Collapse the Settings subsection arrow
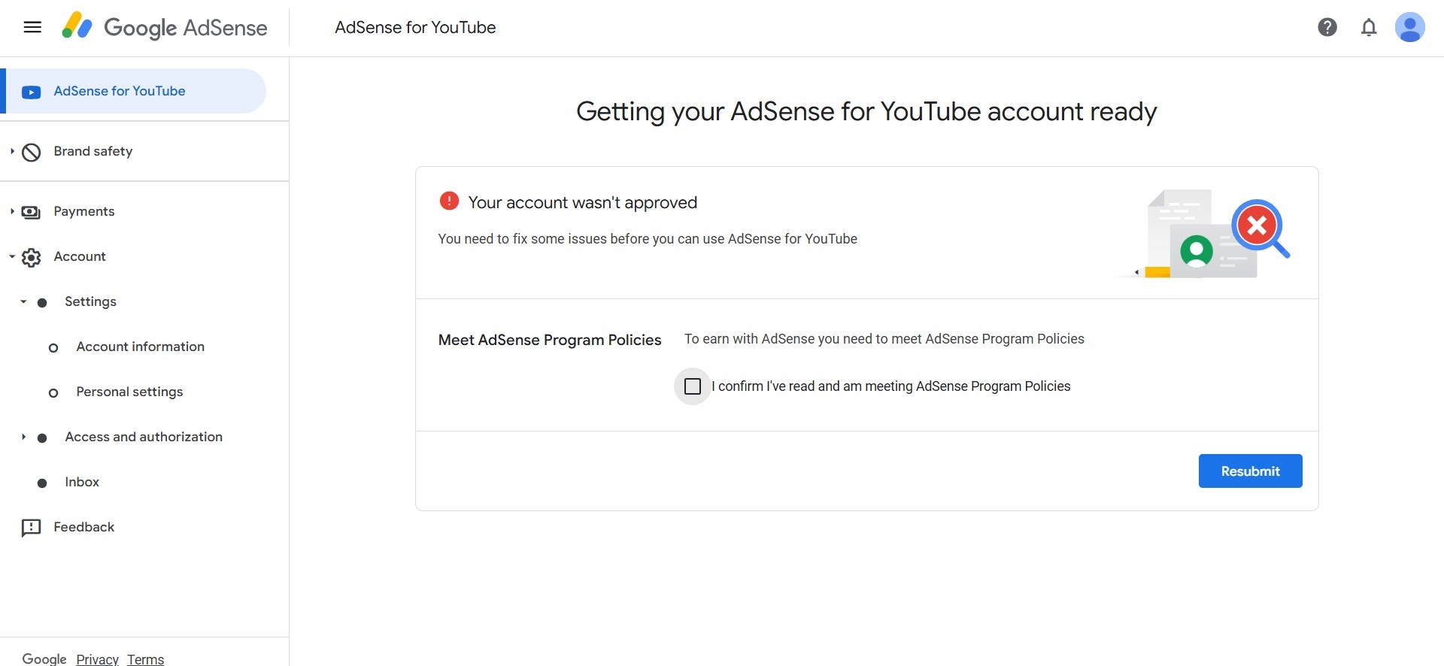This screenshot has height=666, width=1444. tap(23, 301)
